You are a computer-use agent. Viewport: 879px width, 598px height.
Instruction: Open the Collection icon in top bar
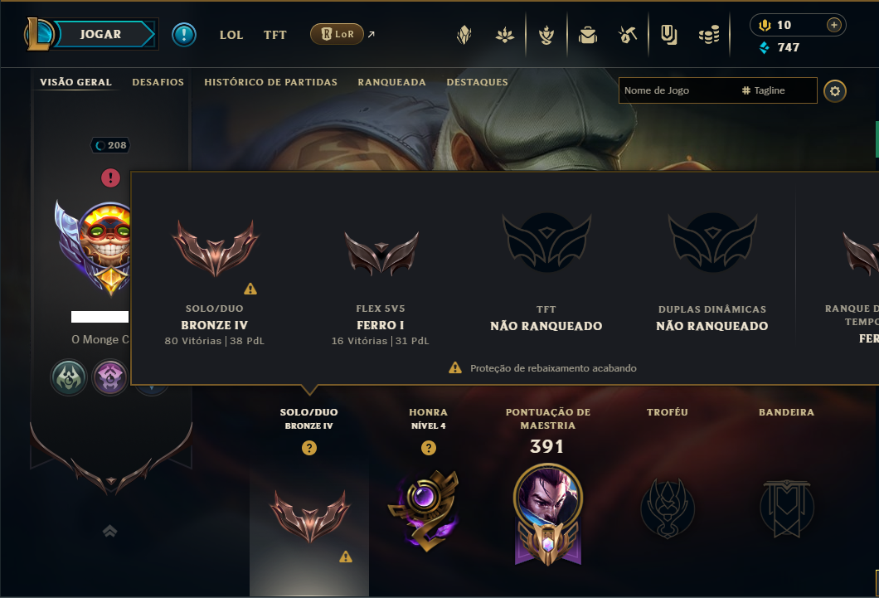tap(587, 36)
